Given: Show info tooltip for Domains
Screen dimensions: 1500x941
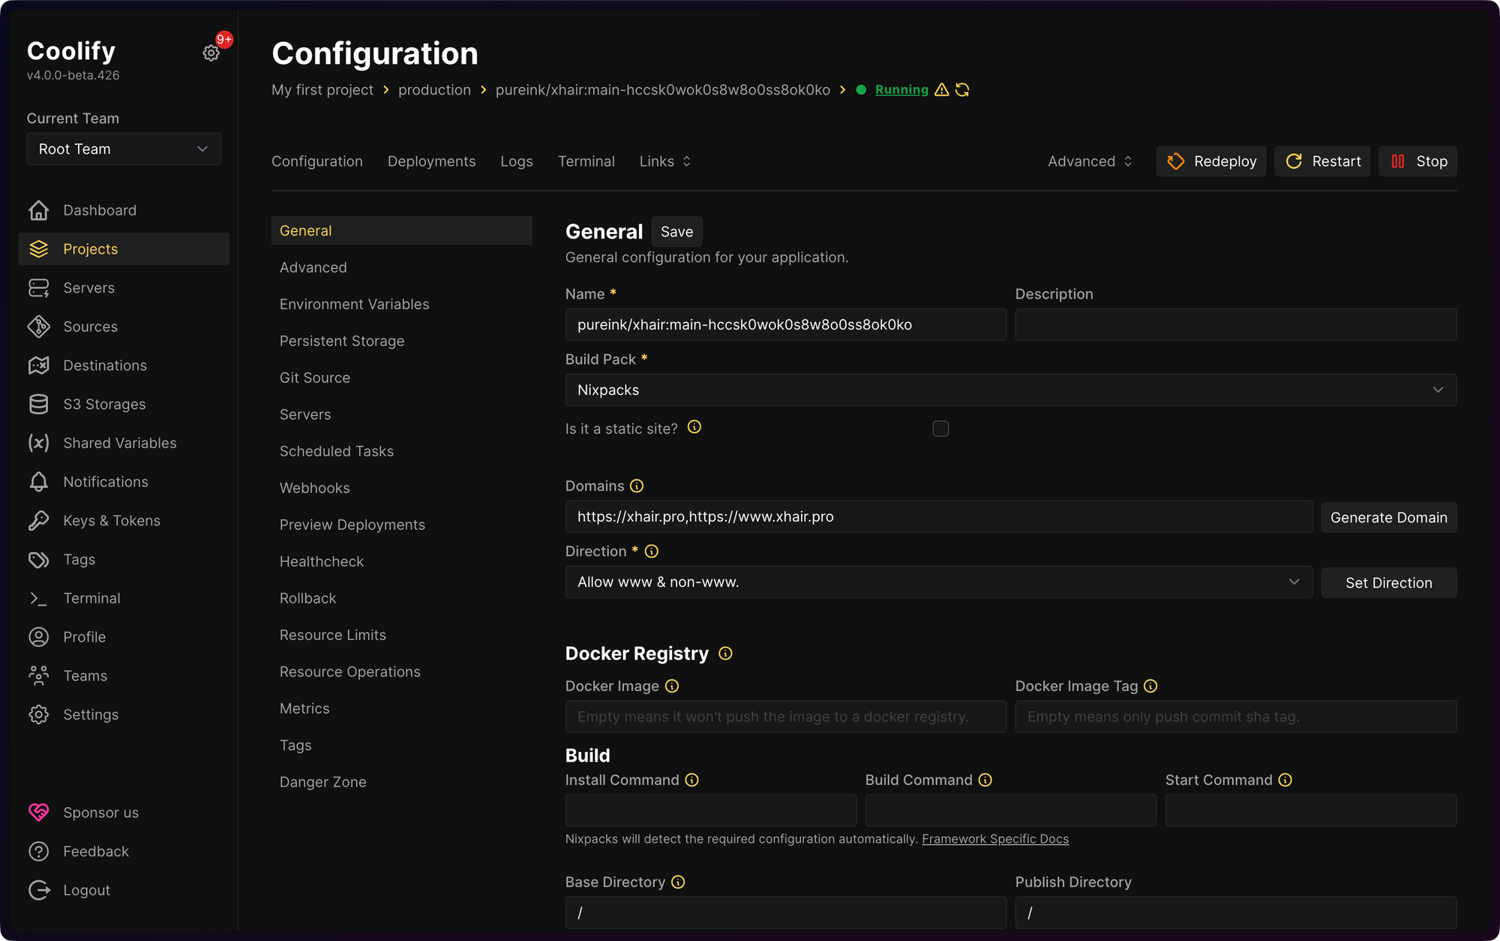Looking at the screenshot, I should pyautogui.click(x=637, y=486).
